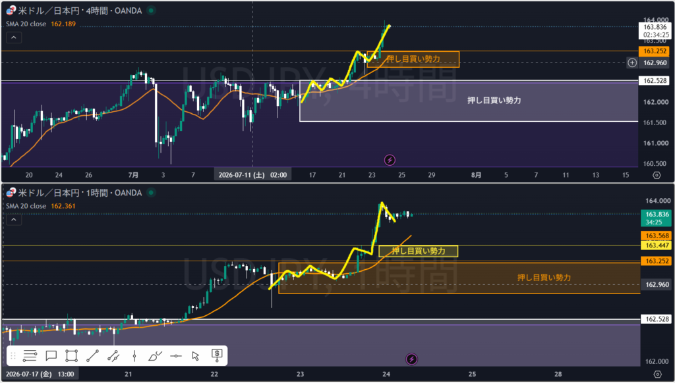The width and height of the screenshot is (675, 383).
Task: Click the plus button beside 162.960 price
Action: coord(632,63)
